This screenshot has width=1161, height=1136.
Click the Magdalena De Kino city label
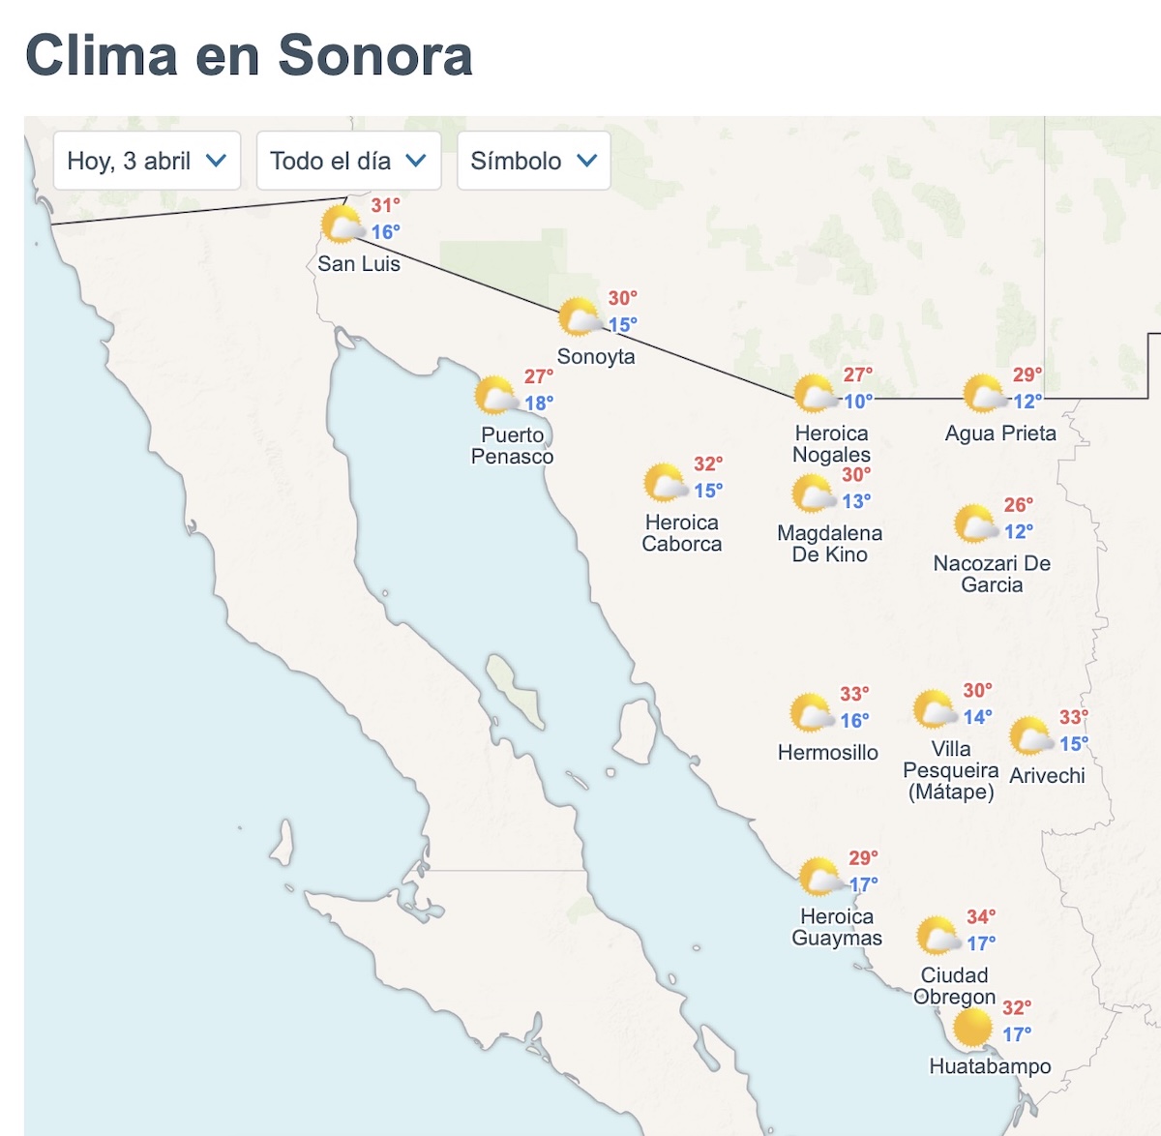point(829,542)
